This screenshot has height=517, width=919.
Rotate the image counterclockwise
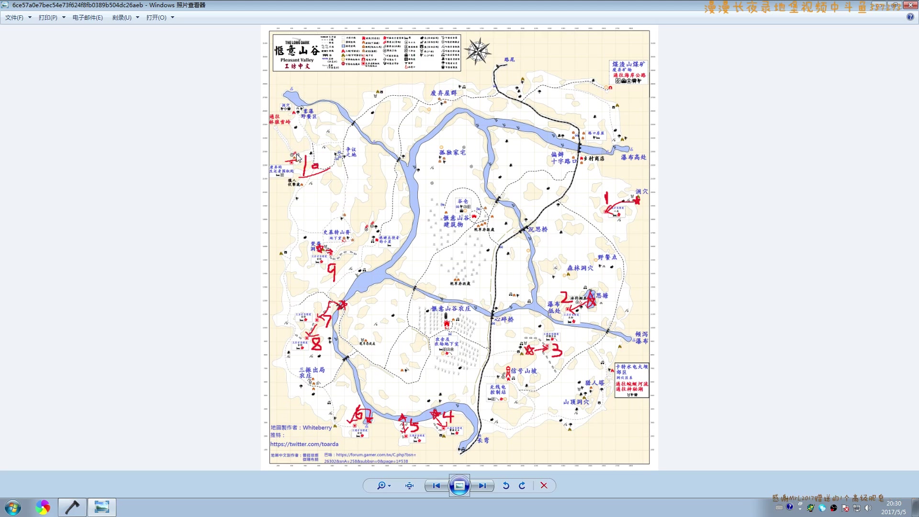click(506, 485)
